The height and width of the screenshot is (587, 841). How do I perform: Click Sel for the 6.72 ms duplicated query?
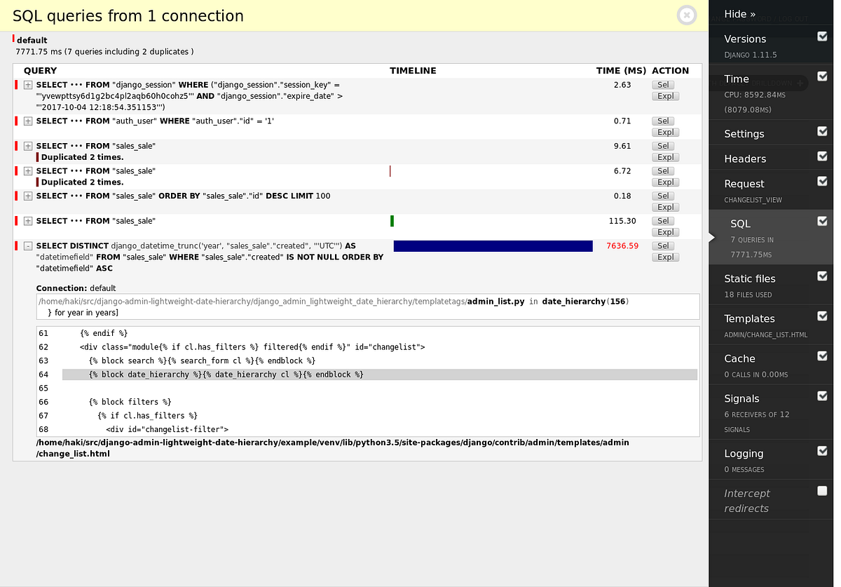click(x=663, y=170)
